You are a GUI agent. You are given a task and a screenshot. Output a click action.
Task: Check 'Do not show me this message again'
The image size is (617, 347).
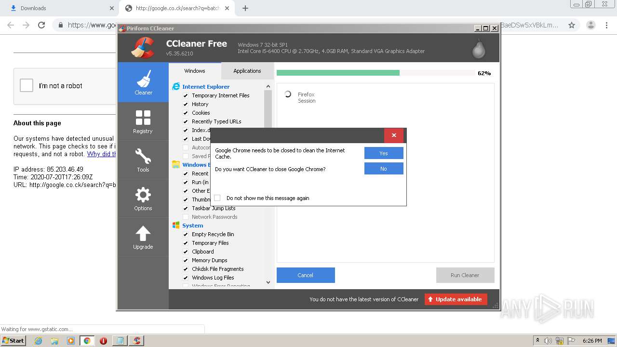tap(217, 198)
